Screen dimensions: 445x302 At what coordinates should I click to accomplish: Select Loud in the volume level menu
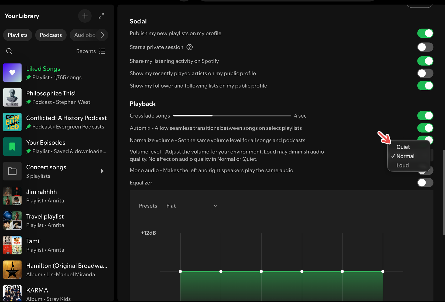(402, 165)
